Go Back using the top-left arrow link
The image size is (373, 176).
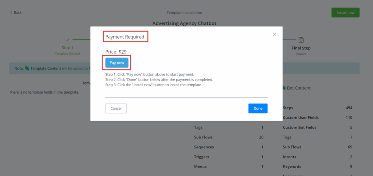click(16, 12)
